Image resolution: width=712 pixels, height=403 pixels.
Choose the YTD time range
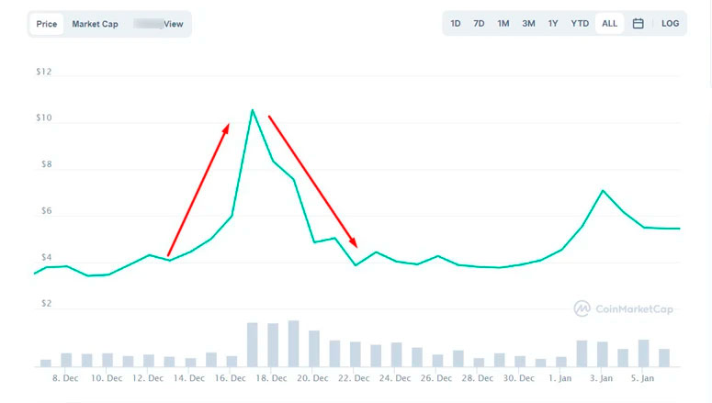[580, 23]
